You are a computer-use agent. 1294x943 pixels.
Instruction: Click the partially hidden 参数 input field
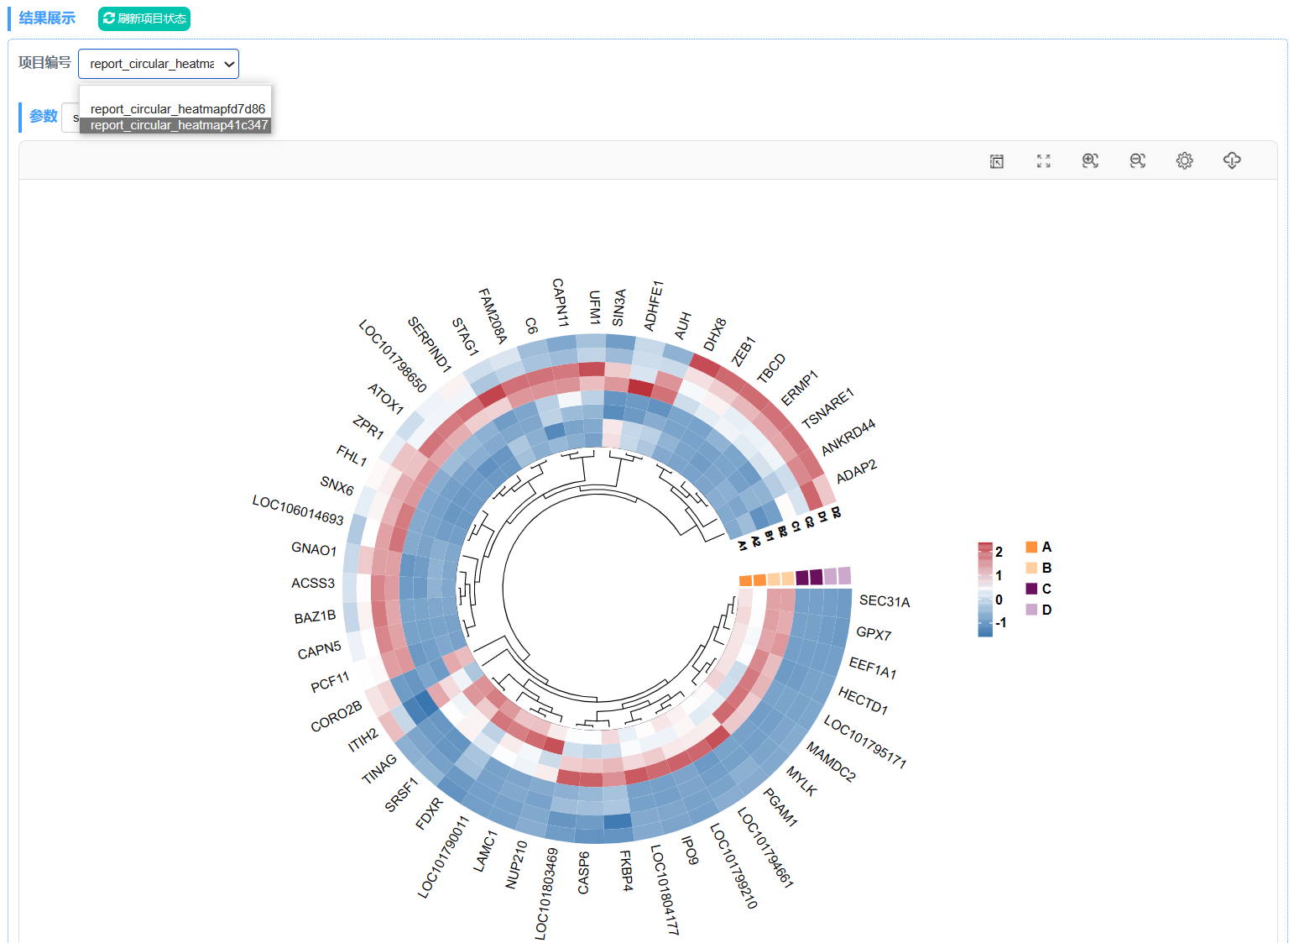[70, 118]
